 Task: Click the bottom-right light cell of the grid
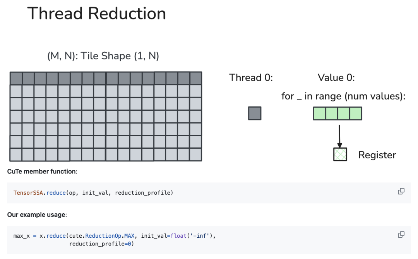pos(196,155)
